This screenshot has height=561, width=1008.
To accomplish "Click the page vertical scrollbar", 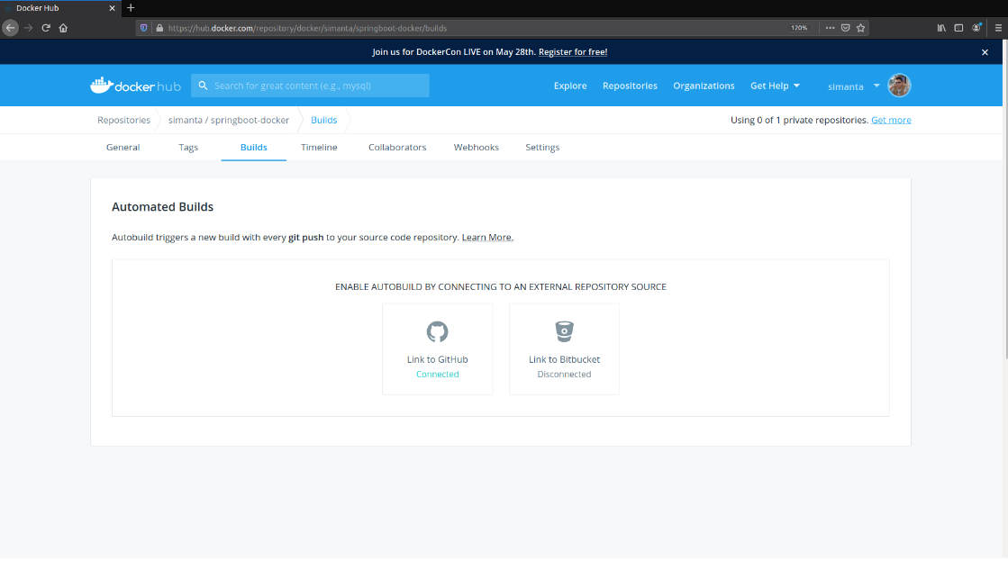I will tap(1004, 199).
